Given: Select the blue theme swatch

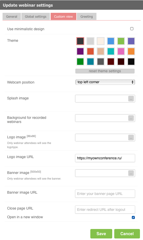Looking at the screenshot, I should 111,41.
